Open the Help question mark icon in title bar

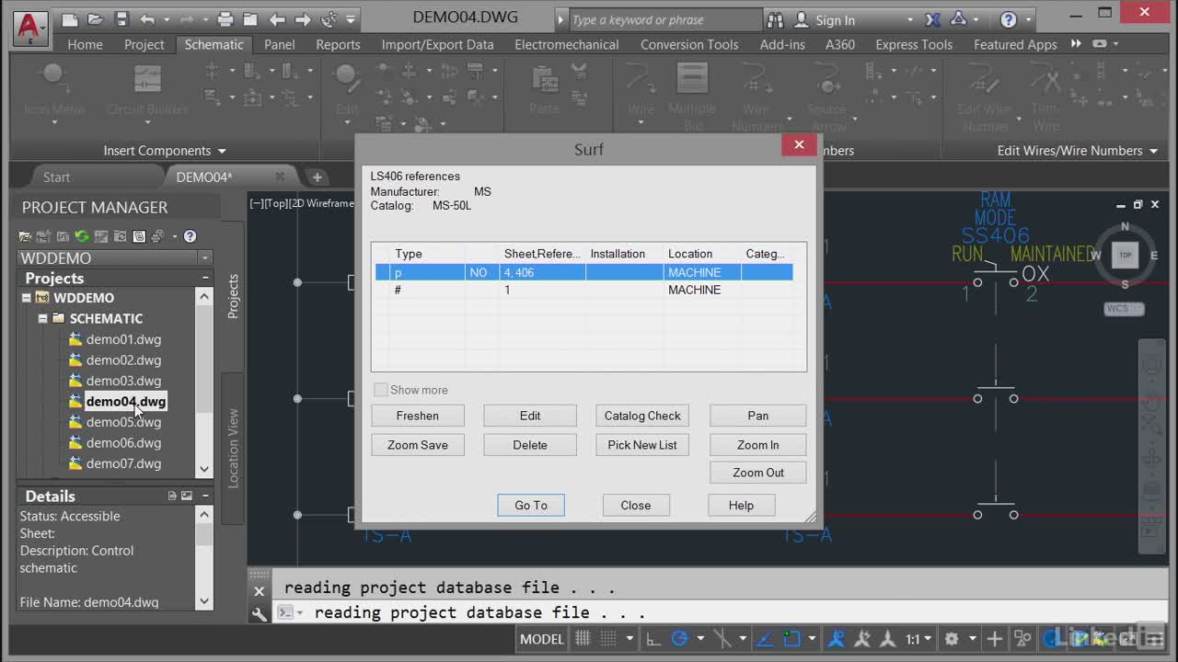coord(1009,19)
